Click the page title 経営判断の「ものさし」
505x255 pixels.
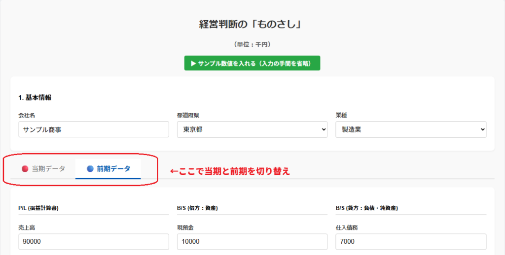click(x=252, y=24)
